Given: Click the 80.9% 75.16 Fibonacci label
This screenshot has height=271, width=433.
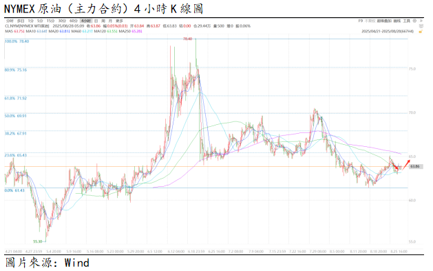Looking at the screenshot, I should 16,70.
